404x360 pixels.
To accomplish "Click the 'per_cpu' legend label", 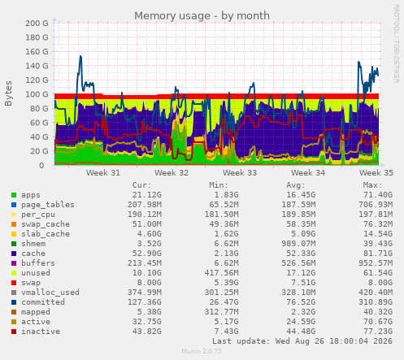I will coord(38,215).
